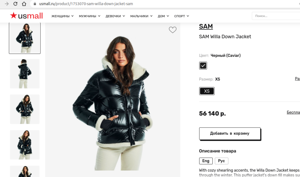The height and width of the screenshot is (177, 300).
Task: Switch description language to Рус
Action: coord(221,161)
